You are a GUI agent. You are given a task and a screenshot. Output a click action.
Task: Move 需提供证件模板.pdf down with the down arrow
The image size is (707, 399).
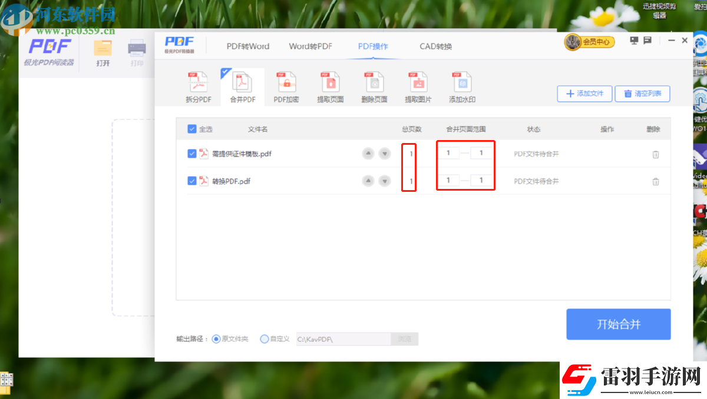click(x=385, y=154)
